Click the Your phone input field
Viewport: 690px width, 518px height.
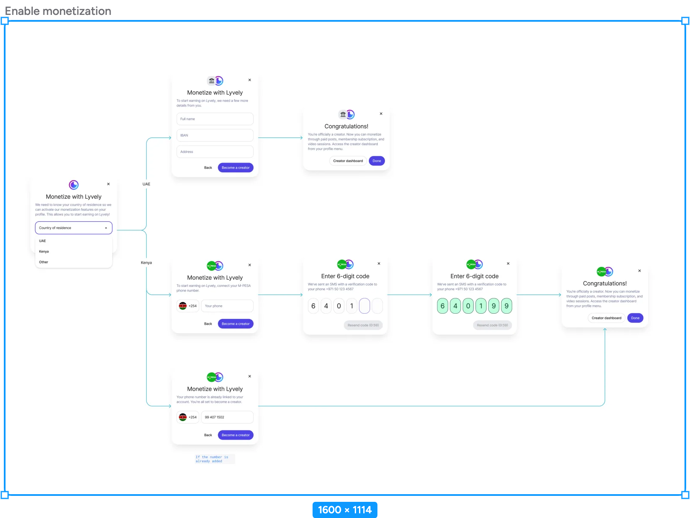(227, 306)
